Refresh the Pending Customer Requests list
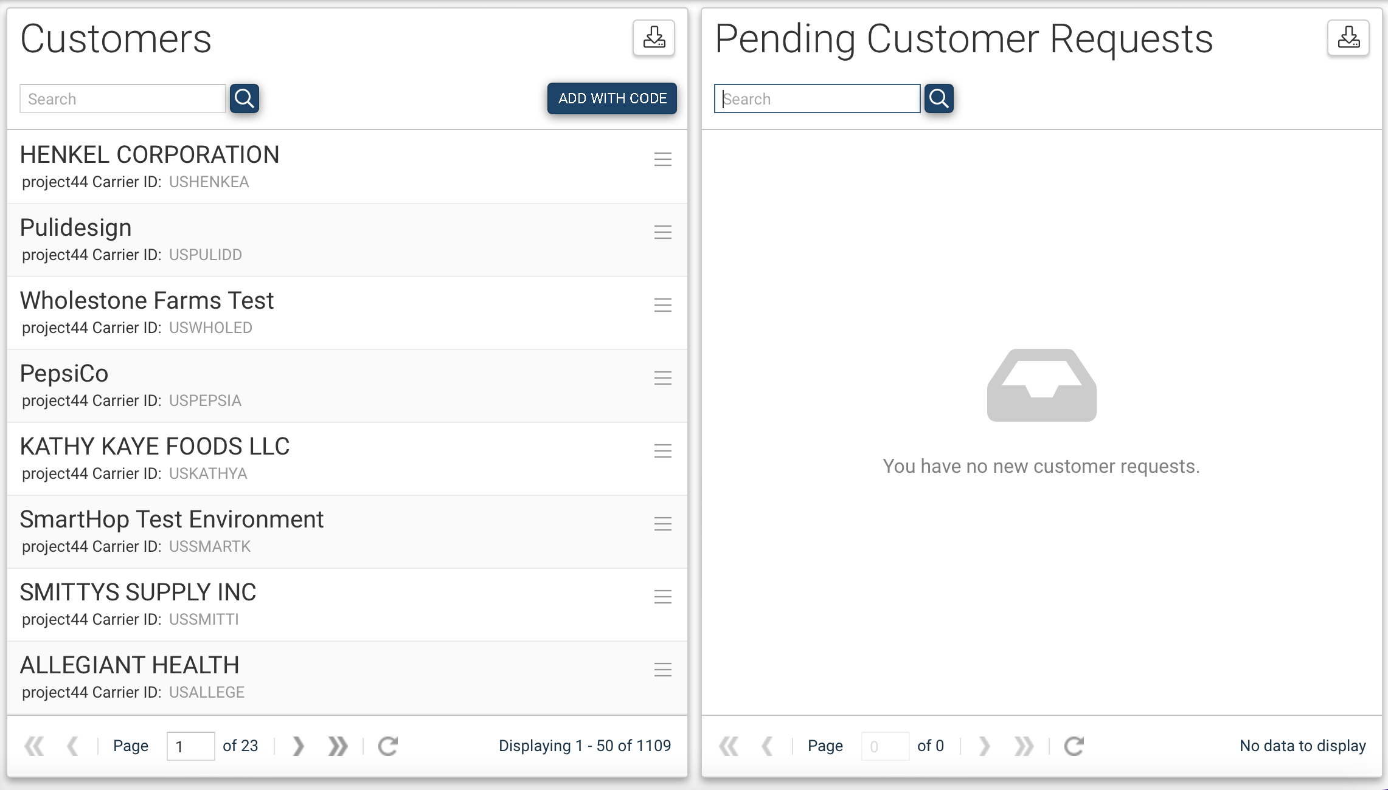 (1074, 746)
